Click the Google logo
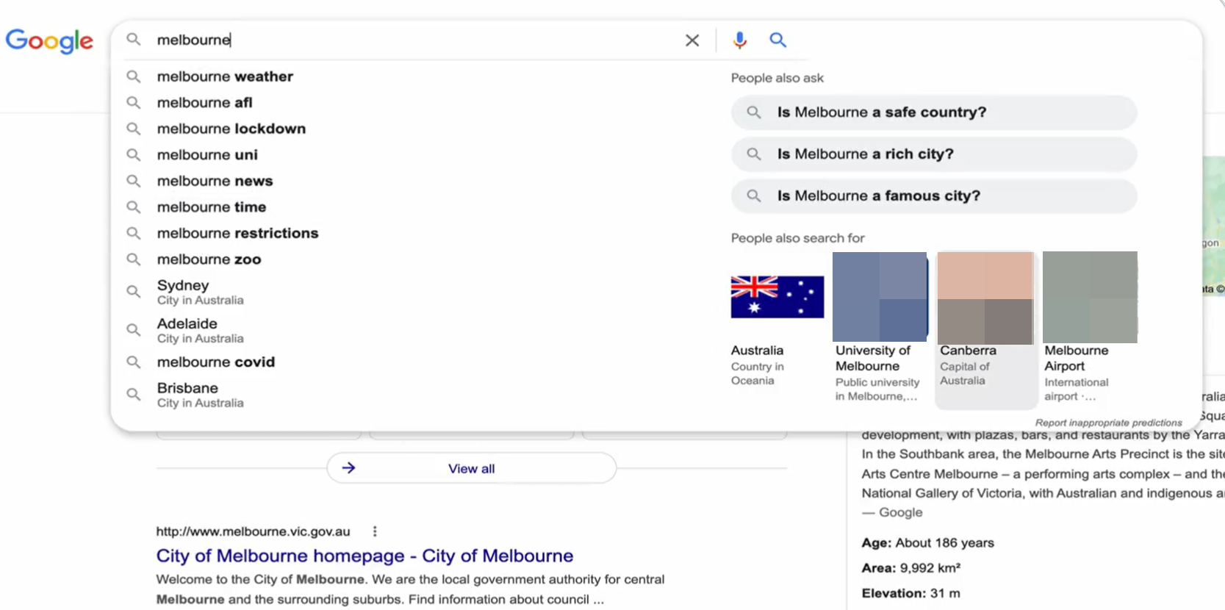 49,40
